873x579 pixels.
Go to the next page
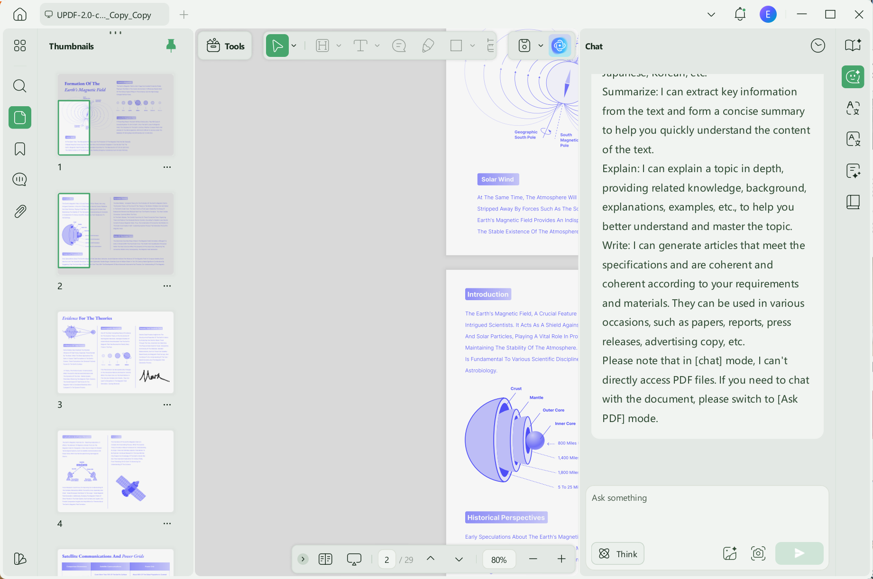[x=459, y=559]
